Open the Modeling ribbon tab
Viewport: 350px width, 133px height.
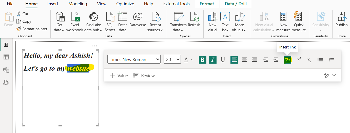pyautogui.click(x=77, y=4)
